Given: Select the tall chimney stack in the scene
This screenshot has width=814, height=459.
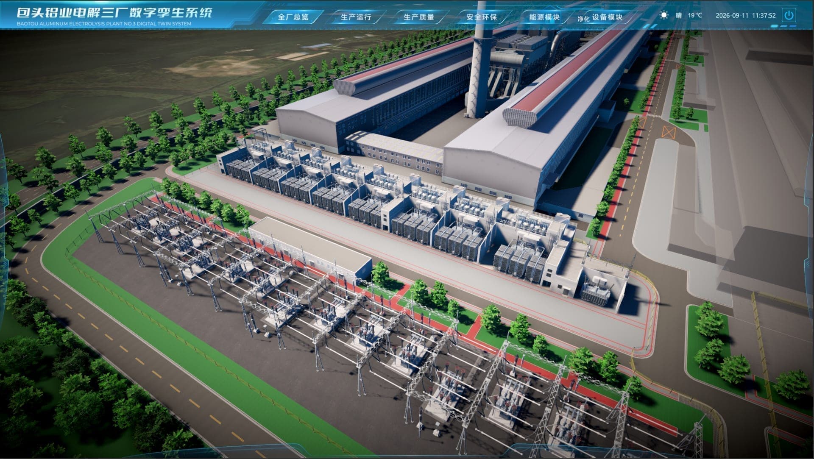Looking at the screenshot, I should pyautogui.click(x=479, y=64).
